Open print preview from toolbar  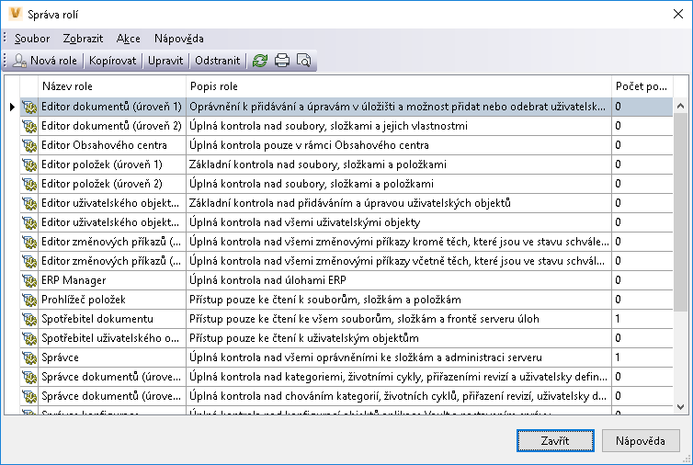(x=302, y=61)
